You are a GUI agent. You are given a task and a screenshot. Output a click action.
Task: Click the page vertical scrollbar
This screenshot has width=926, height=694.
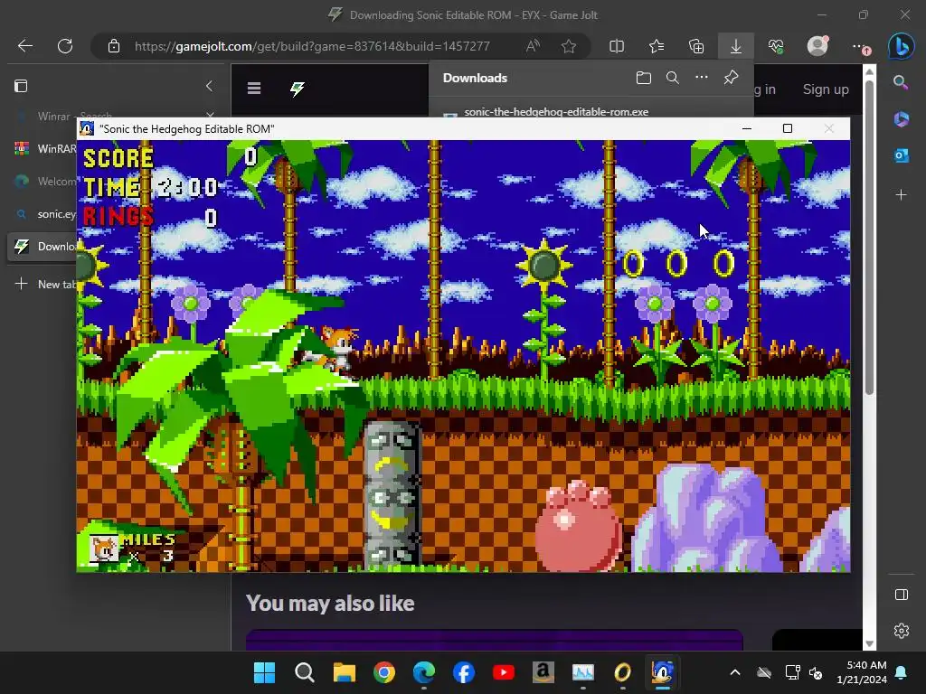click(869, 236)
